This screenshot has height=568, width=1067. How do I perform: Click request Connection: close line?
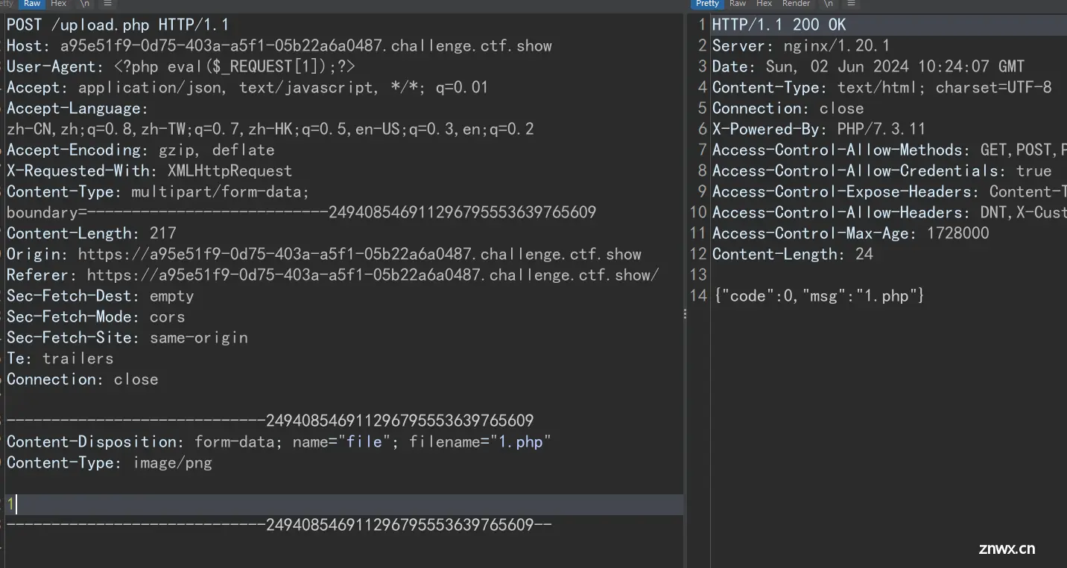point(82,379)
